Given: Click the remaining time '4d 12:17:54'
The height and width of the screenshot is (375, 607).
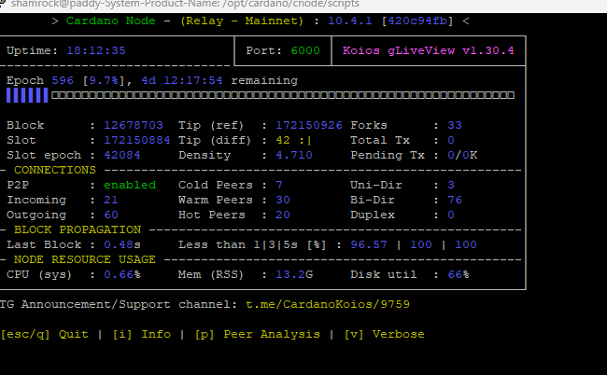Looking at the screenshot, I should [182, 80].
